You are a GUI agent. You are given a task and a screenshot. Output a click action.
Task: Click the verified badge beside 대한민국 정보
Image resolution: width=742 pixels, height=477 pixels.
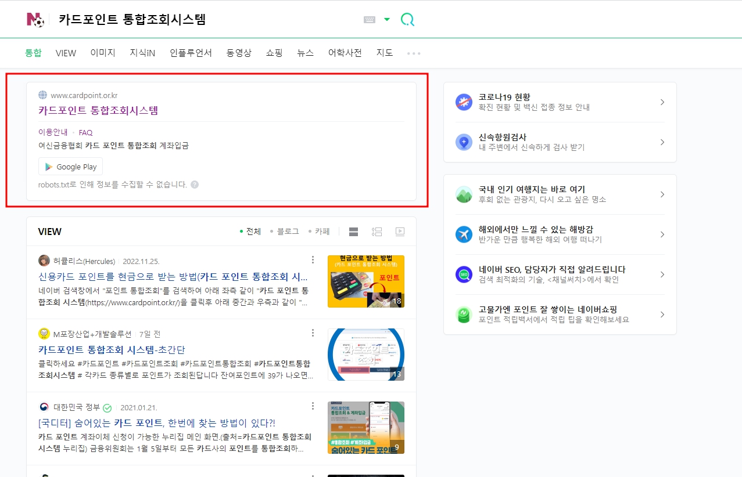click(x=107, y=407)
